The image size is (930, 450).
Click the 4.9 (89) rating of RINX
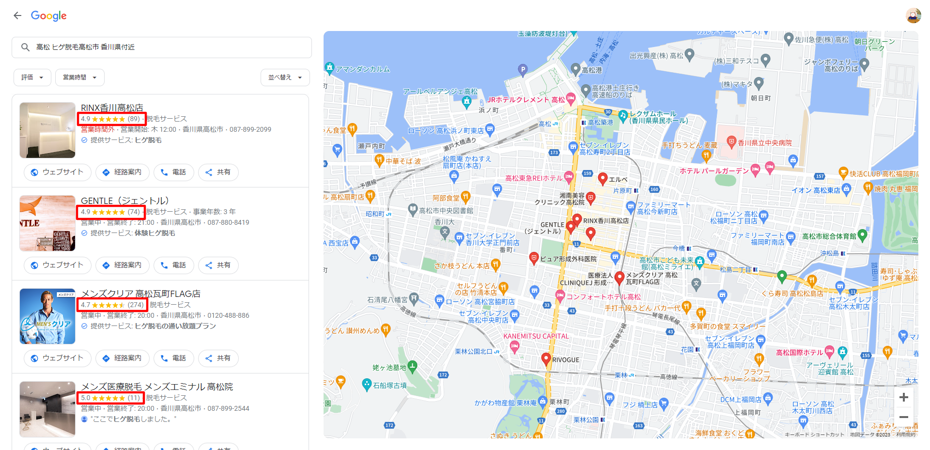coord(110,119)
